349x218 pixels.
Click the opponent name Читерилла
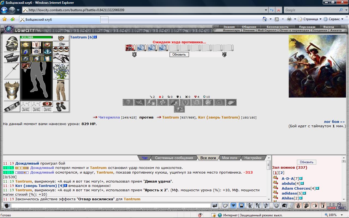coord(109,117)
